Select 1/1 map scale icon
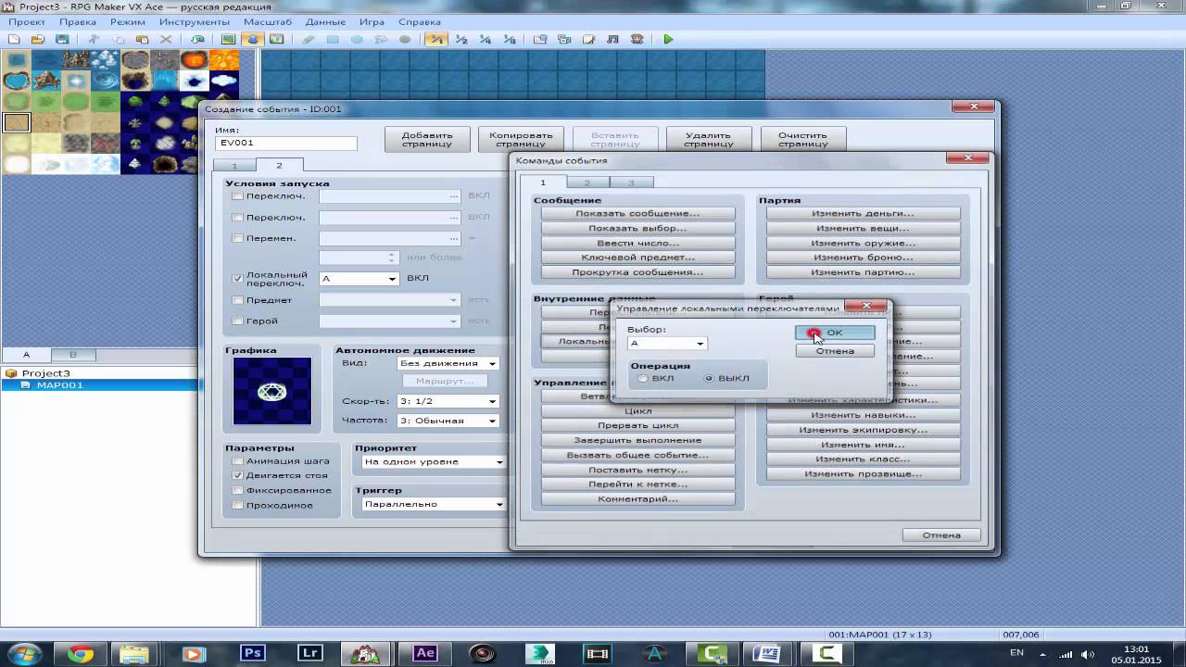 pyautogui.click(x=436, y=39)
